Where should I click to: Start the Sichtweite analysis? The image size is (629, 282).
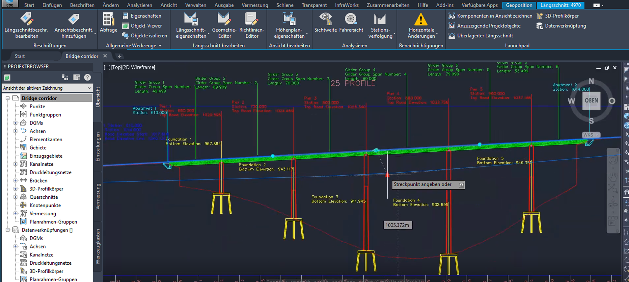tap(325, 23)
